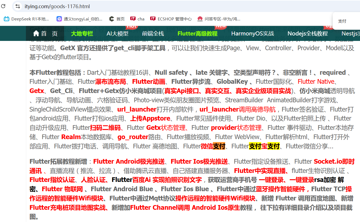Image resolution: width=360 pixels, height=222 pixels.
Task: Click the red text 瀑布流布局
Action: [x=111, y=82]
